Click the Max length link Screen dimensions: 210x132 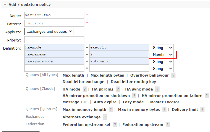pyautogui.click(x=73, y=75)
